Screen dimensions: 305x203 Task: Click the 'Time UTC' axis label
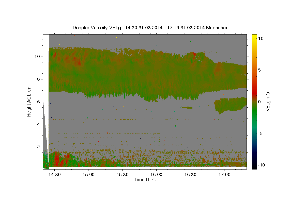tap(145, 180)
